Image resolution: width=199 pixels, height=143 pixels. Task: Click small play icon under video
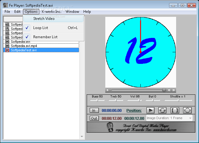(107, 90)
